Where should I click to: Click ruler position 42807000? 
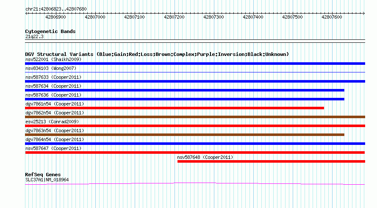(95, 17)
